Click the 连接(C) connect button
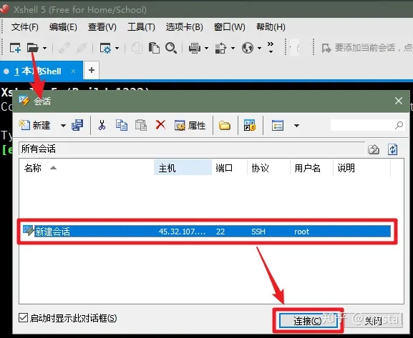 pos(308,321)
